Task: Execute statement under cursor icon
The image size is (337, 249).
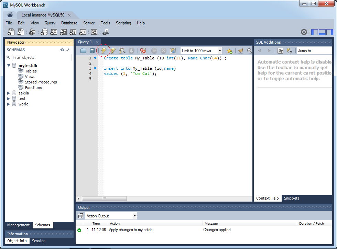Action: point(113,51)
